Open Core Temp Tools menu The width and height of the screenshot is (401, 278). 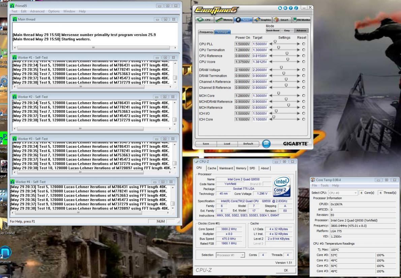pos(324,185)
